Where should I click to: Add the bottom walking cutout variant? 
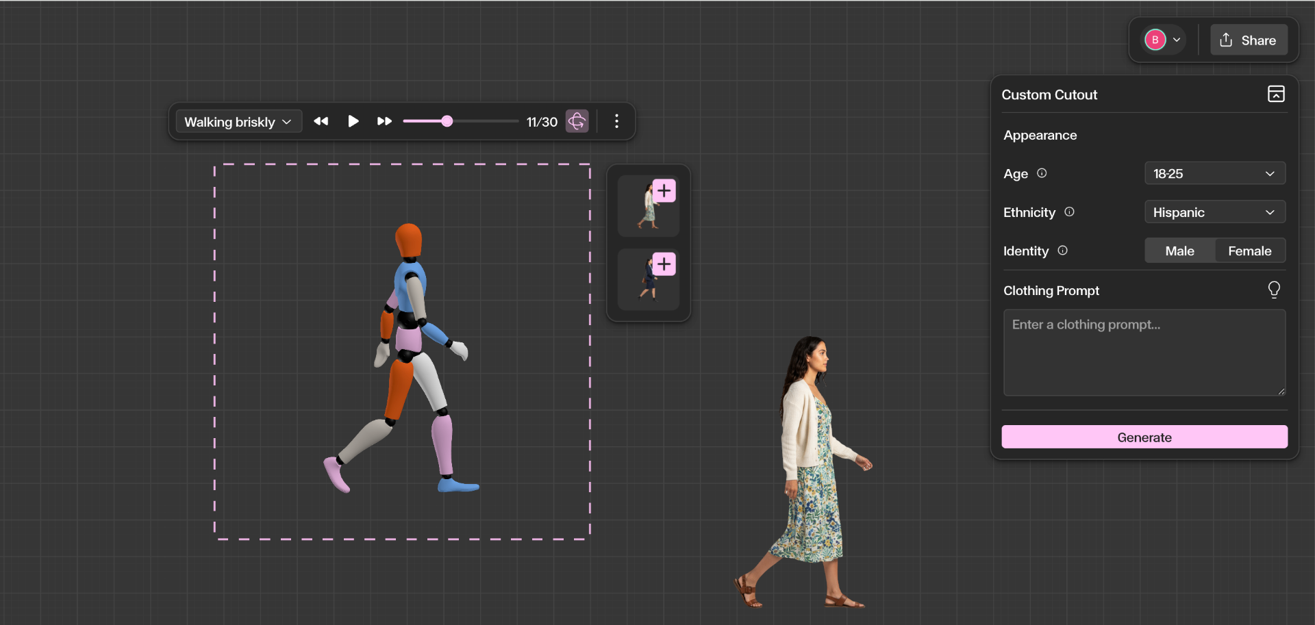click(x=664, y=264)
